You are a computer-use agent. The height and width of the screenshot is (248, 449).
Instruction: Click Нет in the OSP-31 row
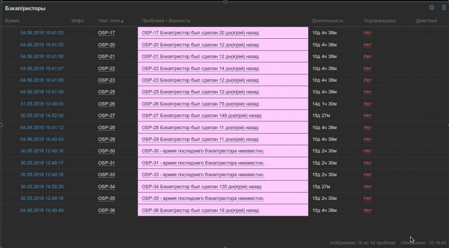tap(367, 163)
